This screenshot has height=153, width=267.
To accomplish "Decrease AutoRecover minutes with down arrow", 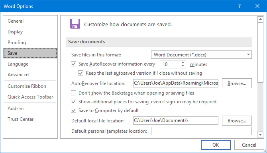I will point(183,66).
